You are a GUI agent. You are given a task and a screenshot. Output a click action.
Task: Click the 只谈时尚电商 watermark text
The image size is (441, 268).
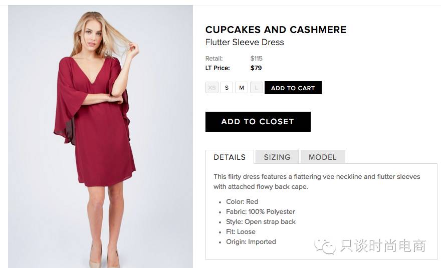click(x=383, y=246)
